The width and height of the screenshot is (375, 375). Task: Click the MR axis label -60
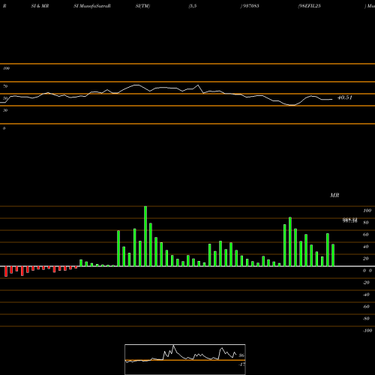pos(366,307)
